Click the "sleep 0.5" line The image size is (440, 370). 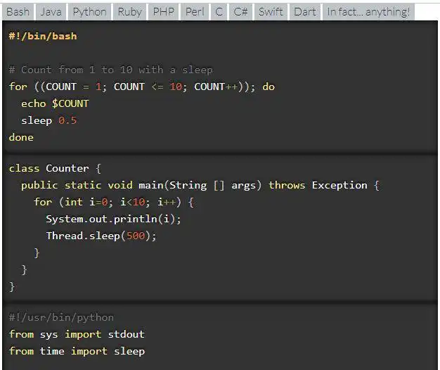pyautogui.click(x=48, y=120)
